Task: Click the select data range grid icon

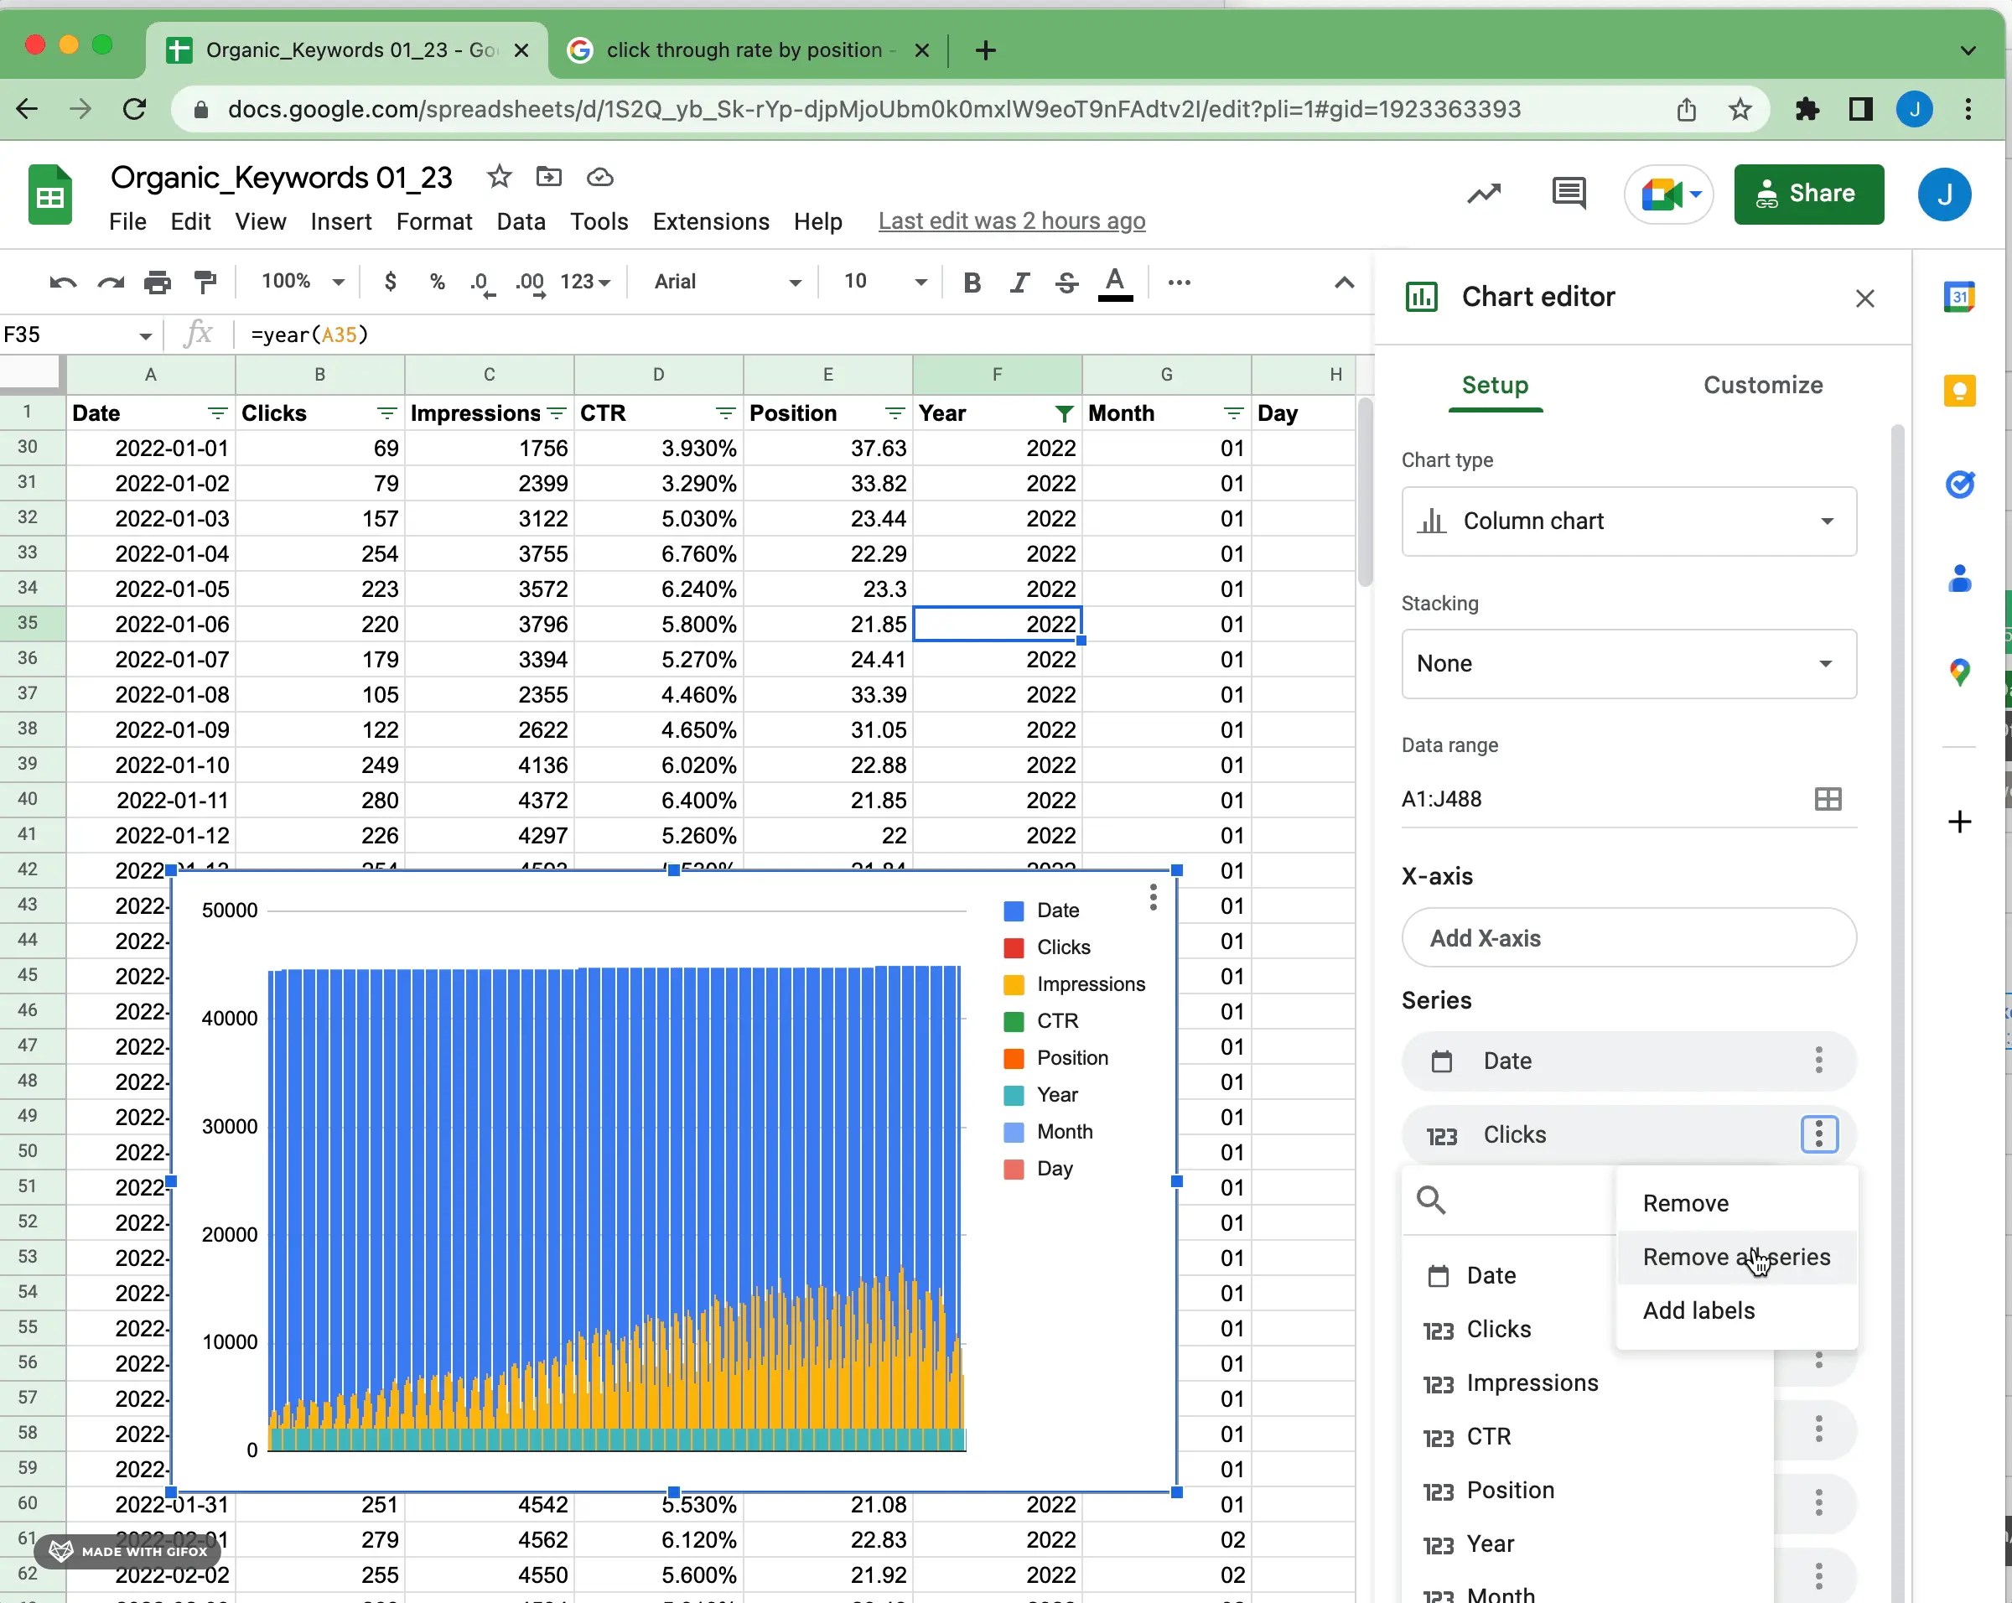Action: point(1828,800)
